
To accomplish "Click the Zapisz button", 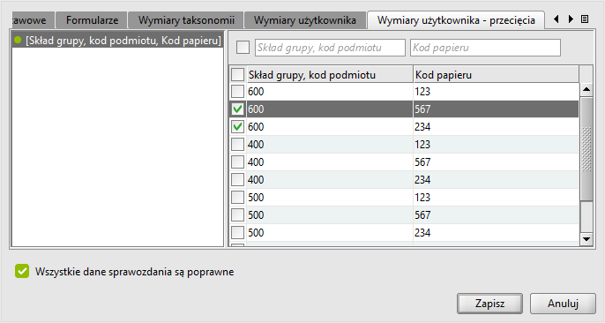I will 489,304.
